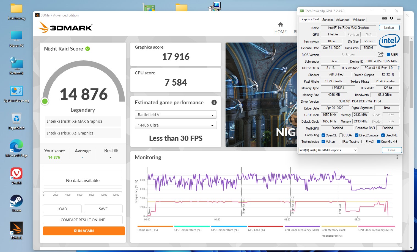The height and width of the screenshot is (252, 417).
Task: Launch Vivaldi browser from desktop
Action: pyautogui.click(x=17, y=176)
